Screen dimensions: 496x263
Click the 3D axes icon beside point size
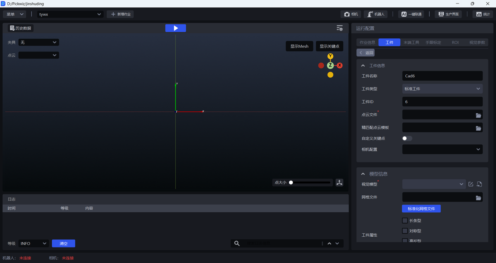click(x=339, y=183)
